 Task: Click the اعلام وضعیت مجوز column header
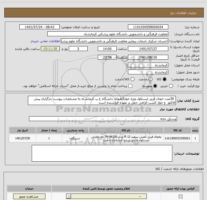coord(106,188)
